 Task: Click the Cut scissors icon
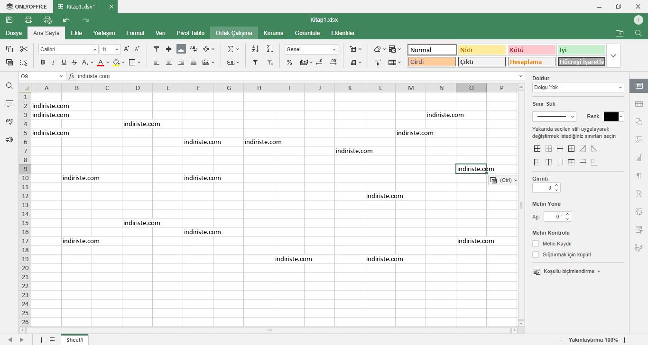click(x=24, y=49)
